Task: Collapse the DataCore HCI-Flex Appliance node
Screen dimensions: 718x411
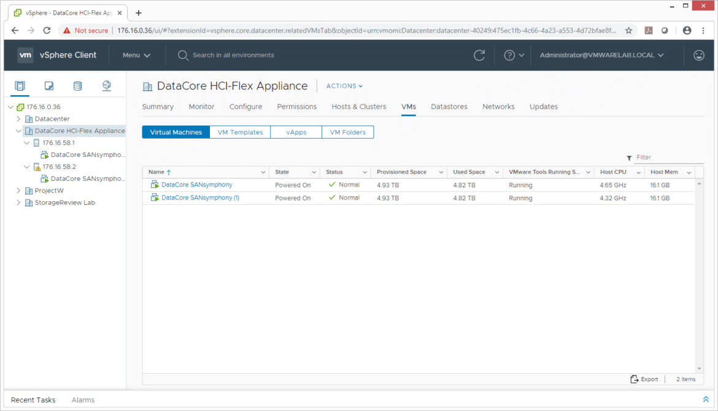Action: (x=19, y=131)
